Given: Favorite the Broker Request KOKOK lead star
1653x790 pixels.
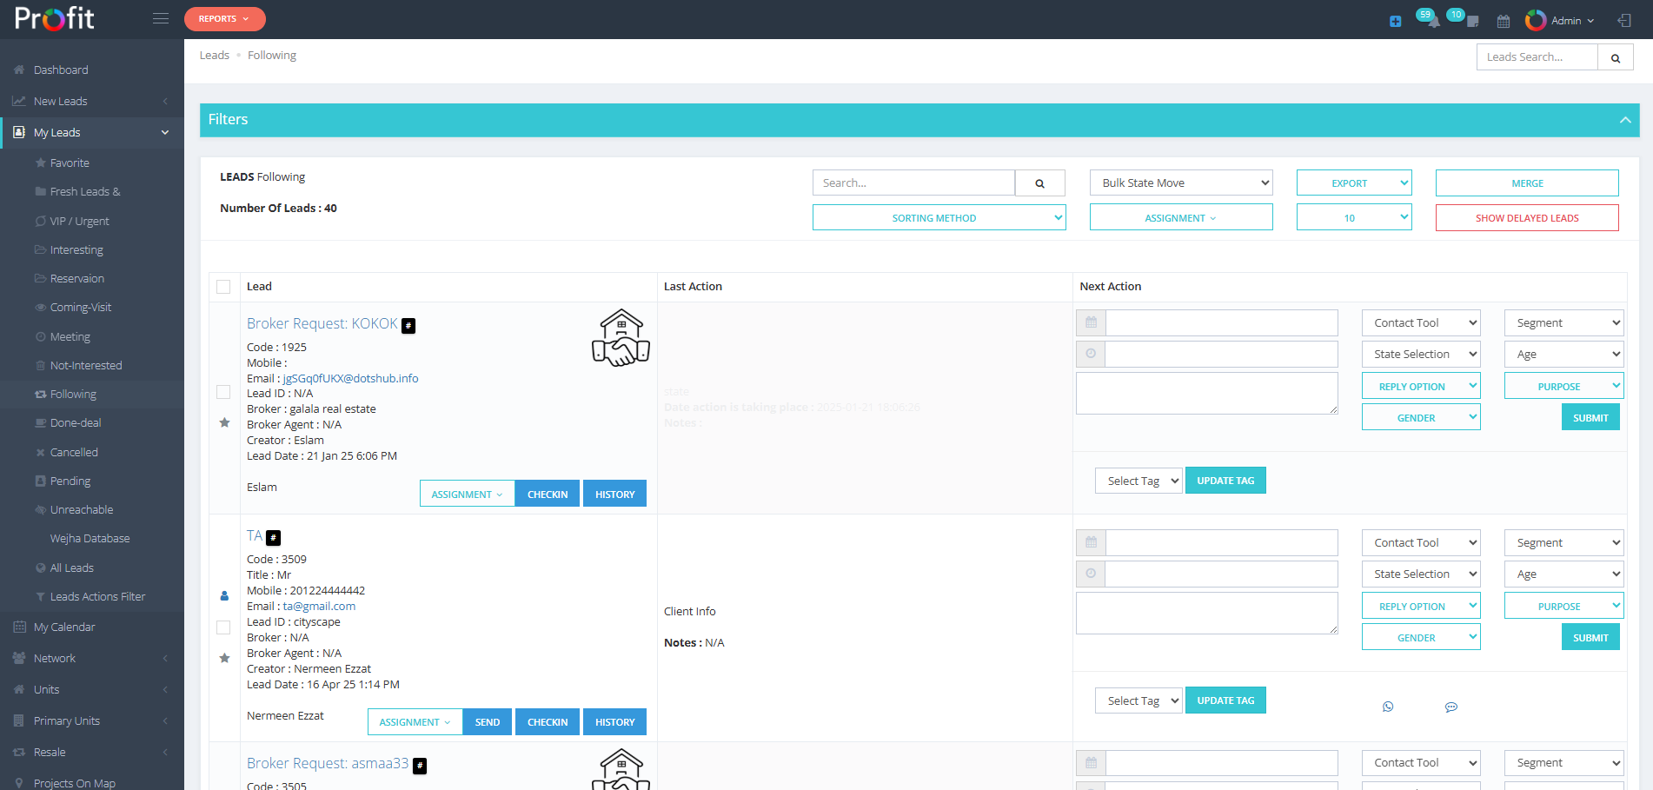Looking at the screenshot, I should (x=224, y=422).
